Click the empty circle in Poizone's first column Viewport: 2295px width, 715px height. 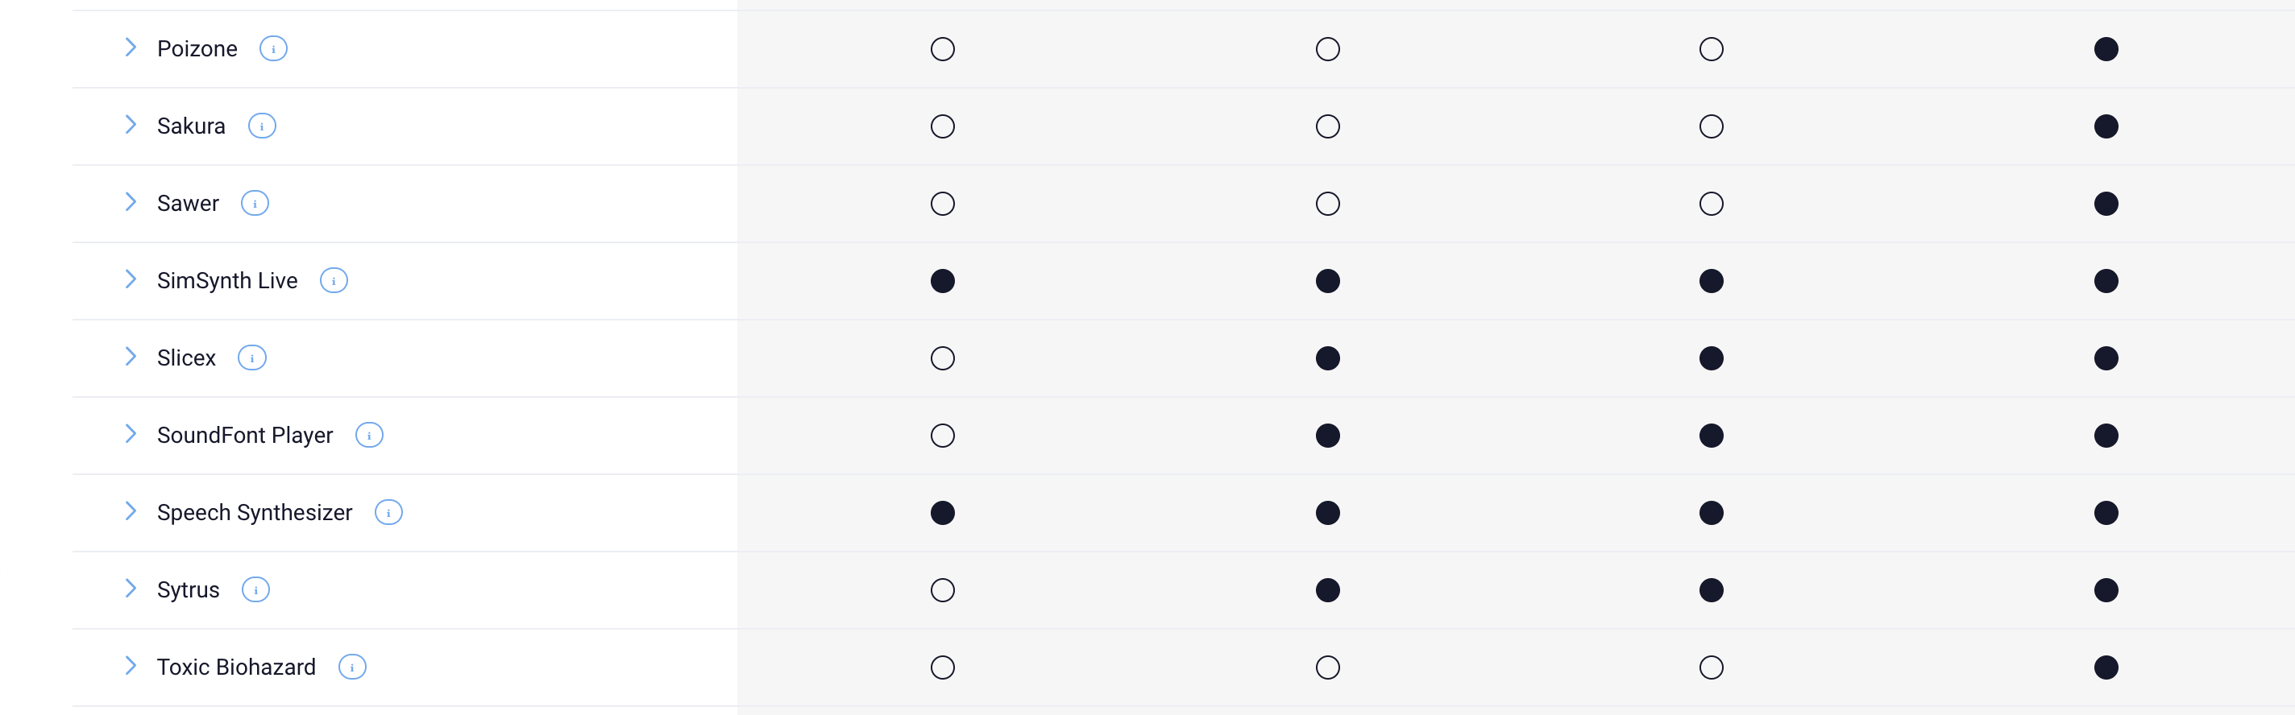pyautogui.click(x=942, y=49)
